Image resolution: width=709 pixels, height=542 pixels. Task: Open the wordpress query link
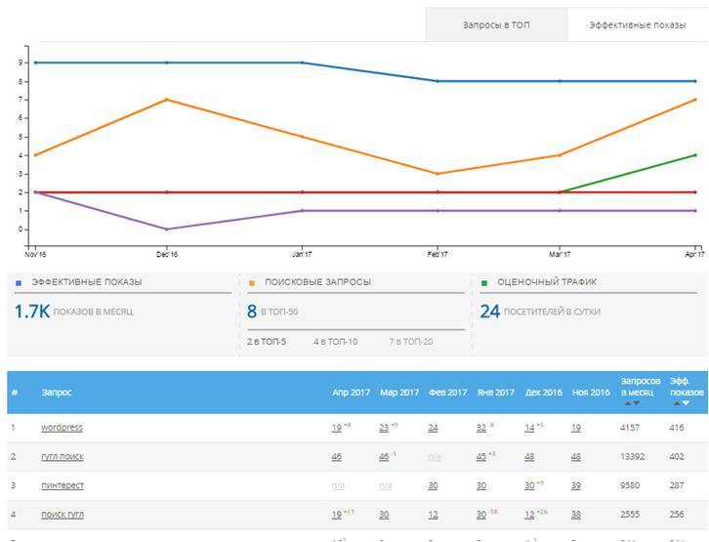[62, 428]
